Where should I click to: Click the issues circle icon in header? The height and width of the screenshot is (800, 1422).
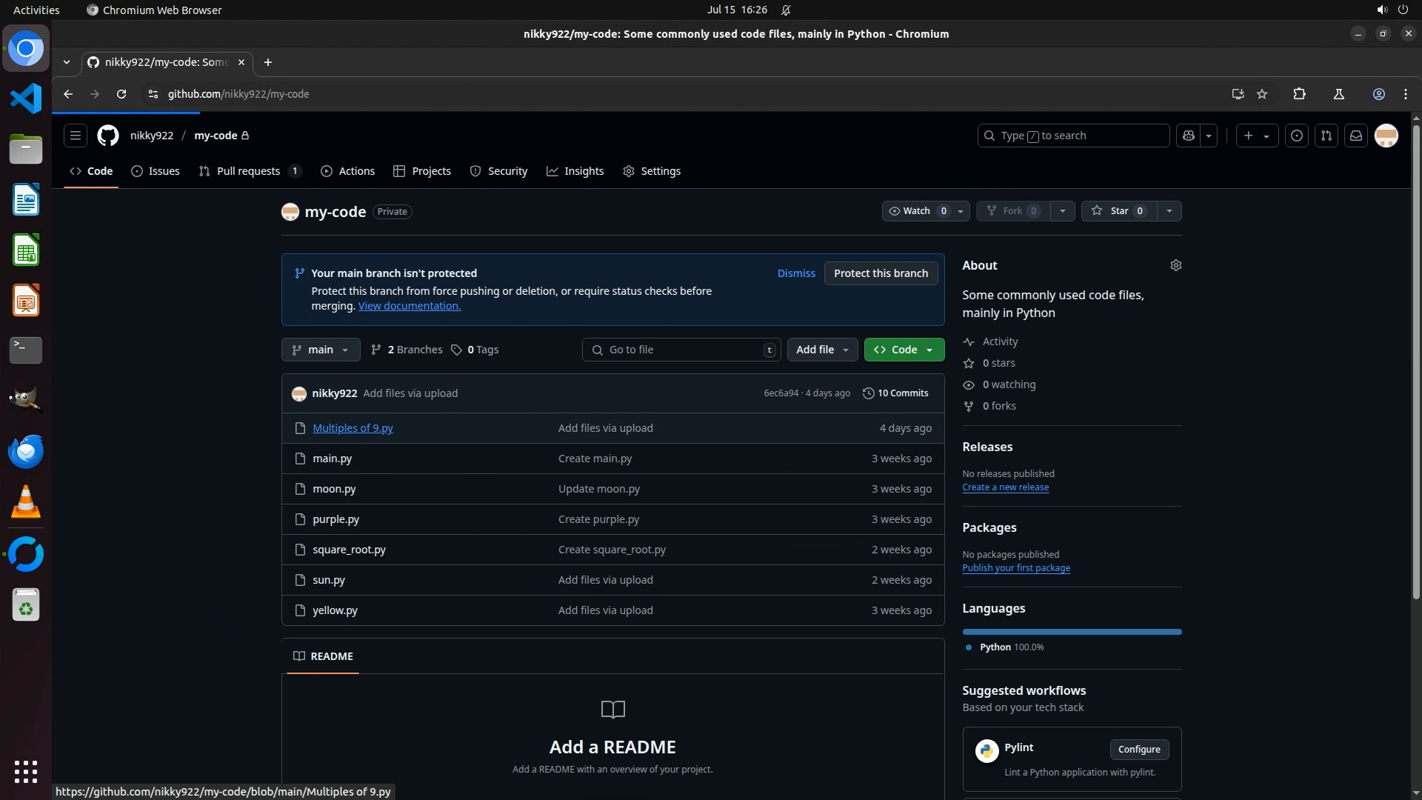1296,136
